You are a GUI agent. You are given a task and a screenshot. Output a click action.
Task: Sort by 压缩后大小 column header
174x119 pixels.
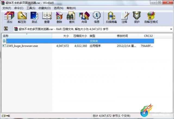tap(79, 36)
